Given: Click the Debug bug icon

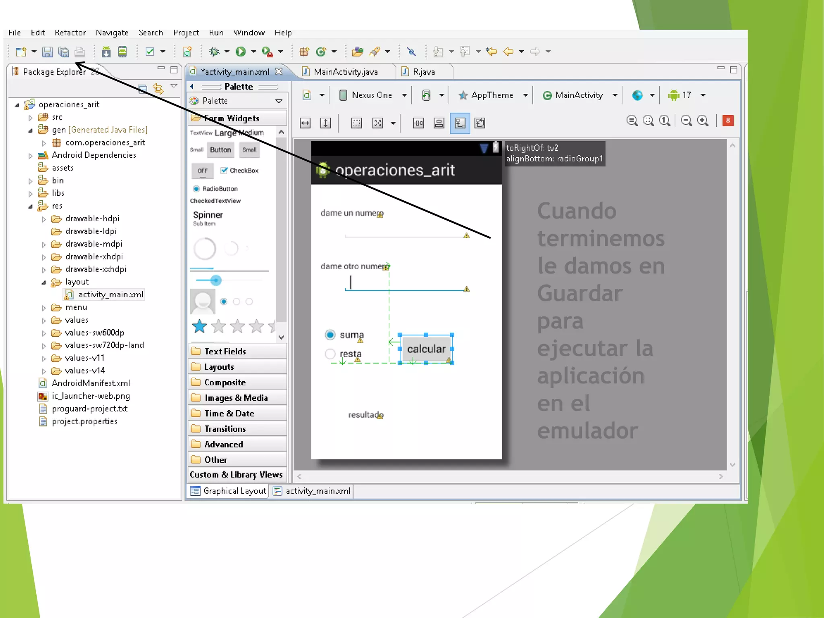Looking at the screenshot, I should [x=214, y=51].
